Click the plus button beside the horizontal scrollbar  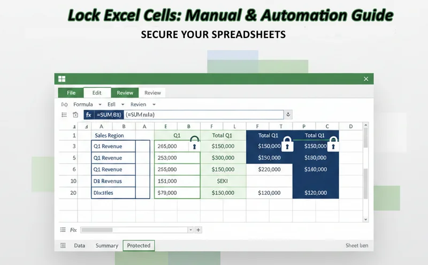click(198, 230)
